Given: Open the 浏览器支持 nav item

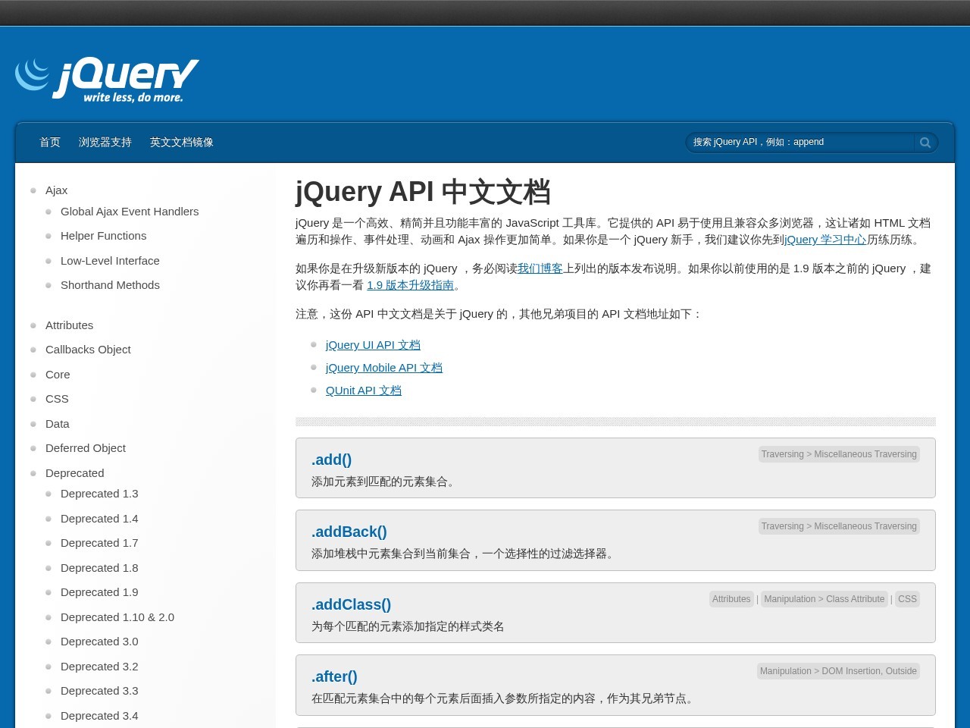Looking at the screenshot, I should point(105,143).
